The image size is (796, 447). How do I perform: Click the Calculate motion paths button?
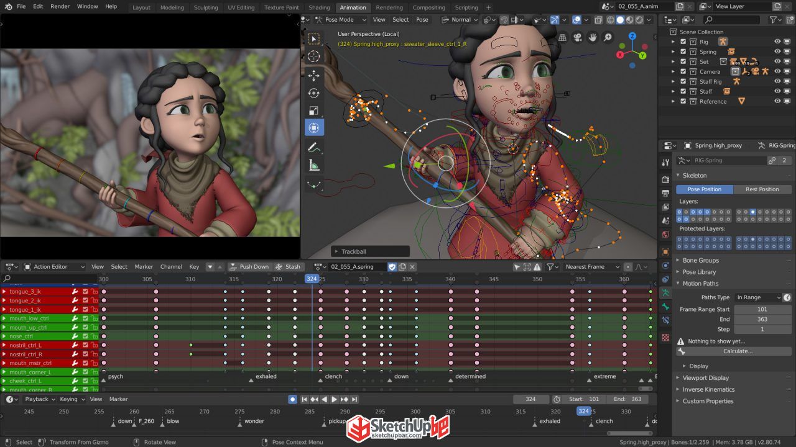[x=734, y=351]
